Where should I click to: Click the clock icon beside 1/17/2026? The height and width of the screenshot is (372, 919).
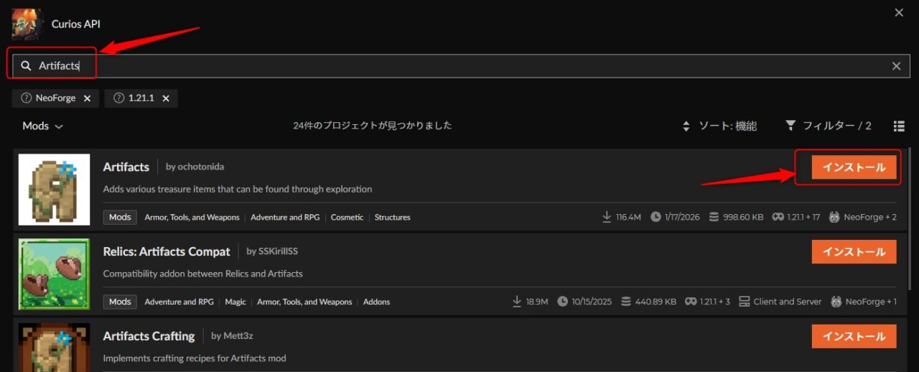pos(656,217)
